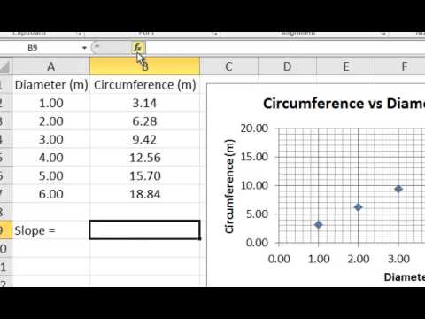
Task: Select cell with diameter 1.00
Action: tap(51, 103)
